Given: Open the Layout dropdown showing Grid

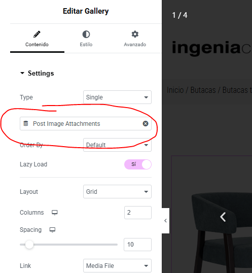Looking at the screenshot, I should coord(117,191).
